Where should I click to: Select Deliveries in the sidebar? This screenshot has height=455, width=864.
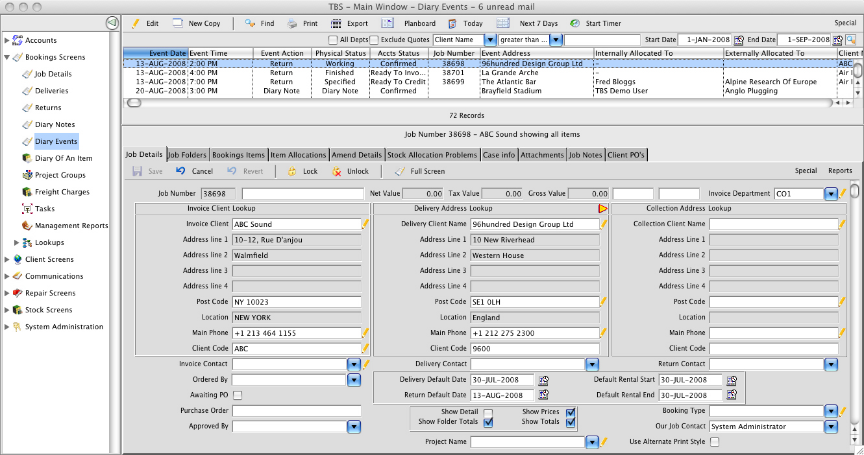(x=51, y=91)
